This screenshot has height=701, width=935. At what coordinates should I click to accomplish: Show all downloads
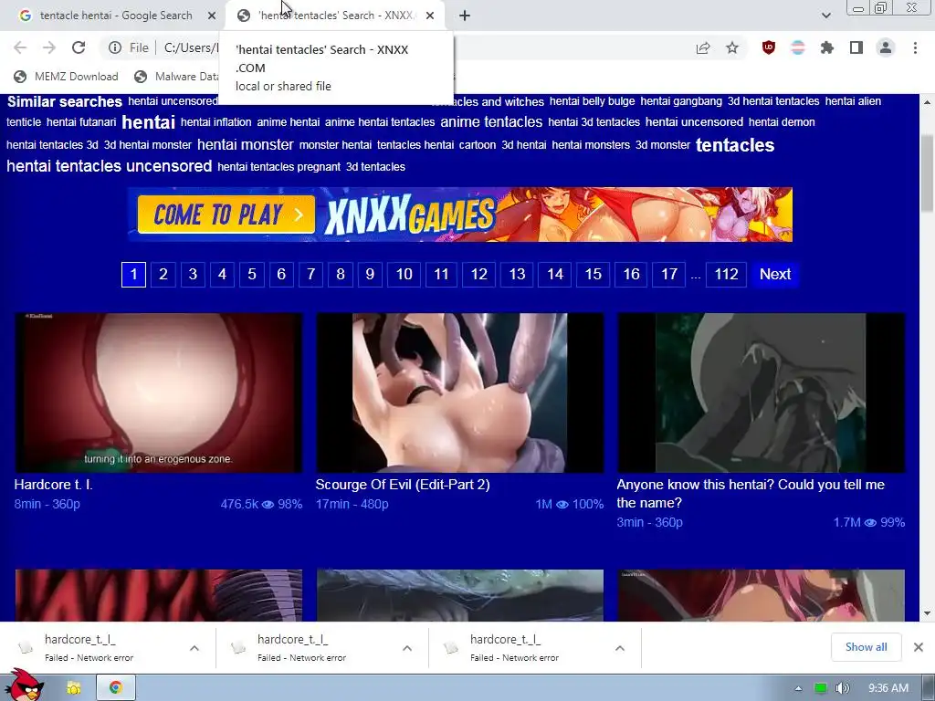(866, 647)
